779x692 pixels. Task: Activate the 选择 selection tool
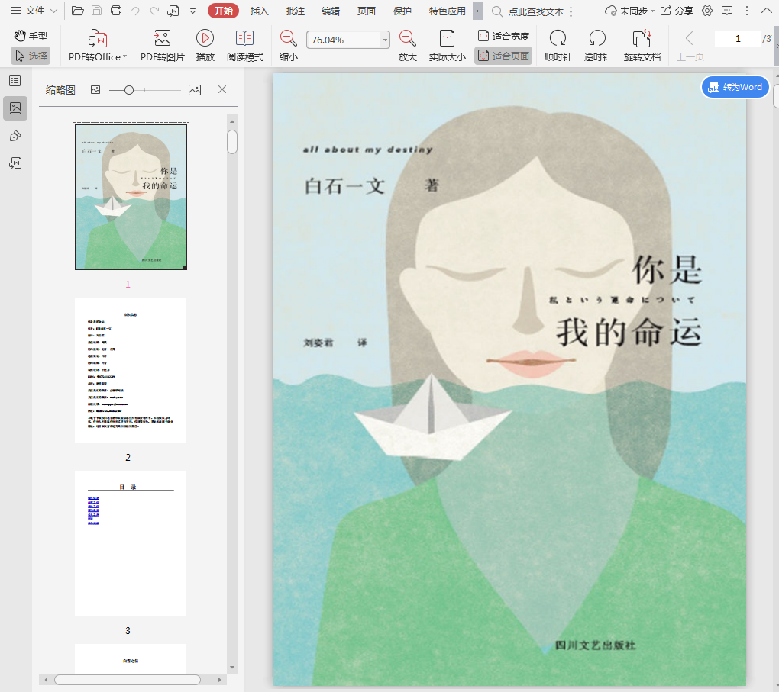pyautogui.click(x=31, y=56)
